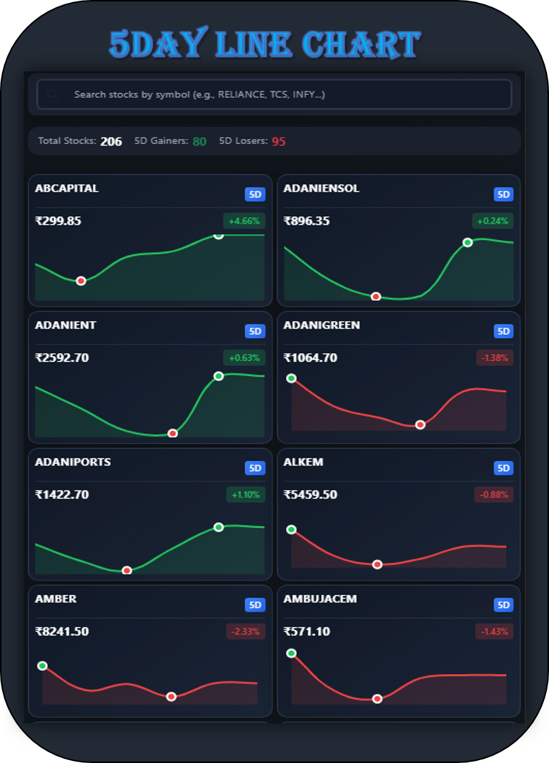Click the red low-point marker on ABCAPITAL chart

point(81,281)
